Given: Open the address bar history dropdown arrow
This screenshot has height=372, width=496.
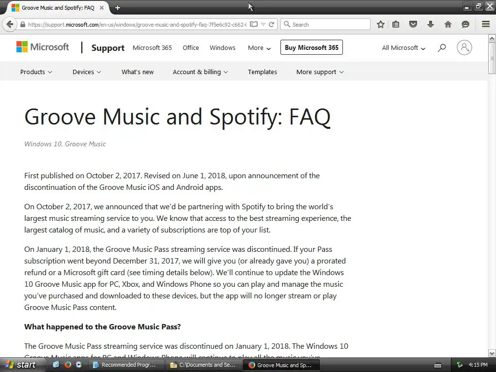Looking at the screenshot, I should tap(263, 24).
